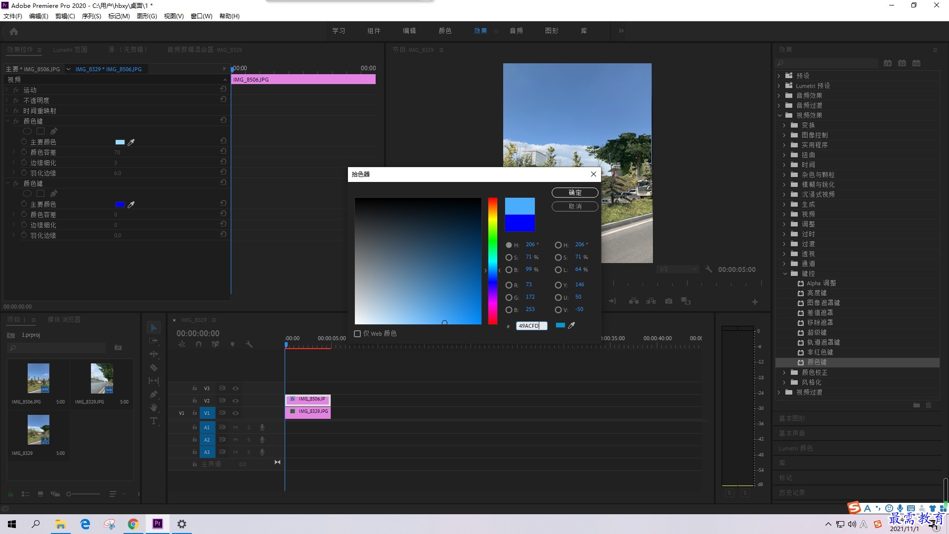The image size is (949, 534).
Task: Enable the 仅 Web 颜色 checkbox
Action: tap(357, 334)
